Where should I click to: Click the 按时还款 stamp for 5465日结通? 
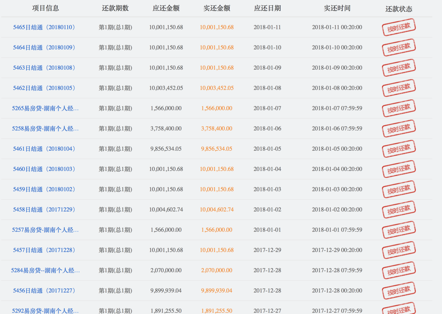[398, 27]
